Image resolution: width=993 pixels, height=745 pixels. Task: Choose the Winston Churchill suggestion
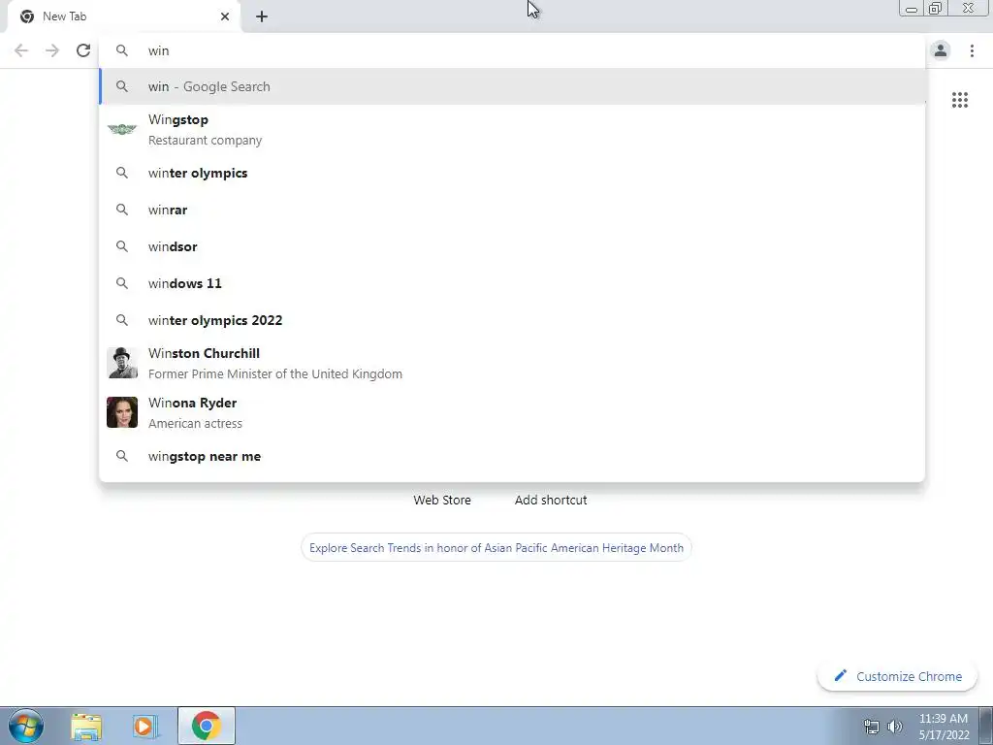coord(512,363)
